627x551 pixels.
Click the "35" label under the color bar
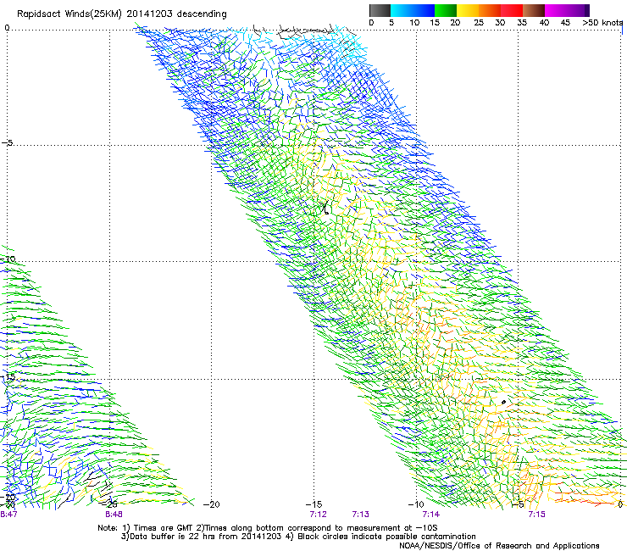[522, 23]
